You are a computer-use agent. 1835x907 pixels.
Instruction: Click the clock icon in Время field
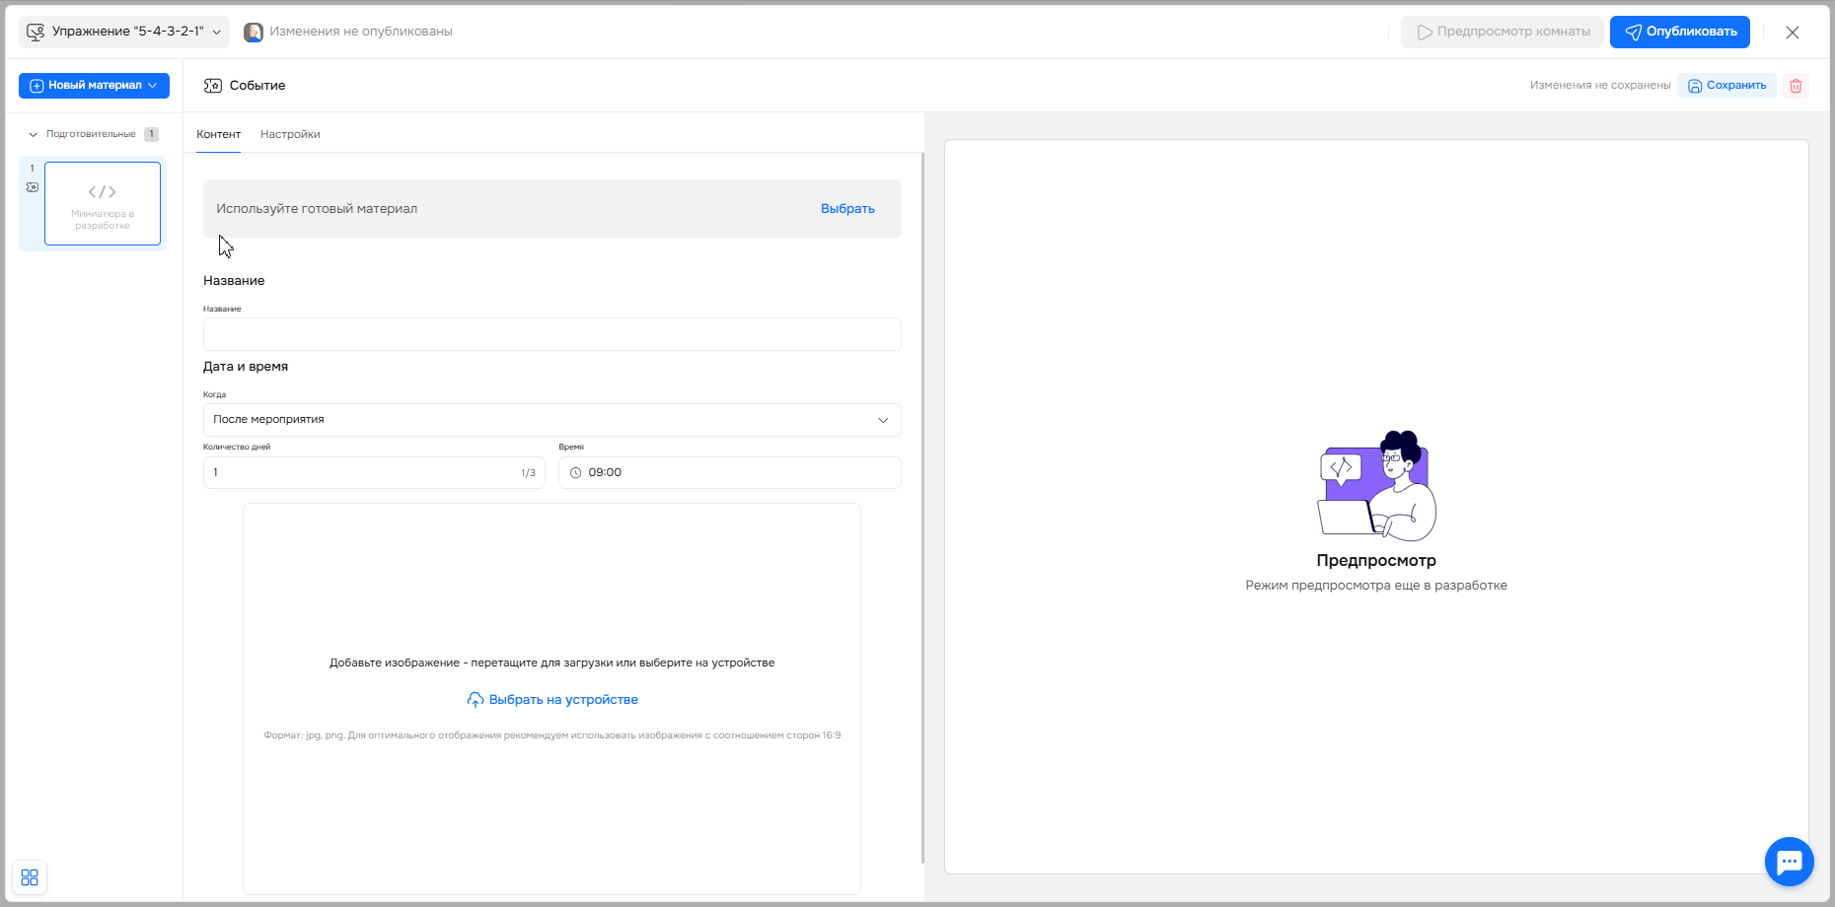576,473
